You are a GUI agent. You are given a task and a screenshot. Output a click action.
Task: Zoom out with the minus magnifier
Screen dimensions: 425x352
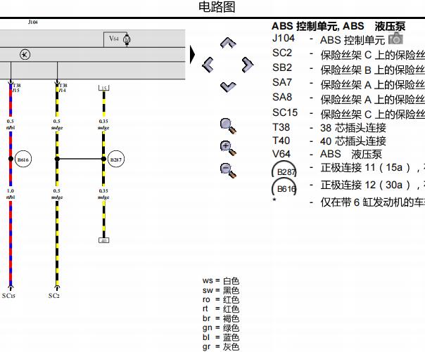click(x=228, y=170)
